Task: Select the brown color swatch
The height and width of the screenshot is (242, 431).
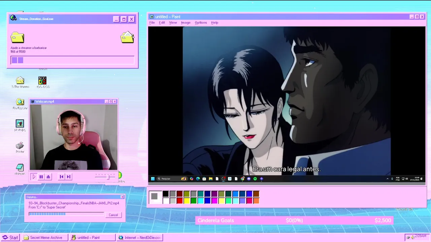Action: (256, 194)
